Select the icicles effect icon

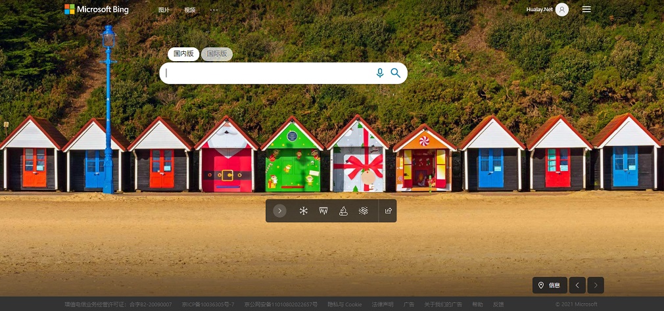coord(323,211)
